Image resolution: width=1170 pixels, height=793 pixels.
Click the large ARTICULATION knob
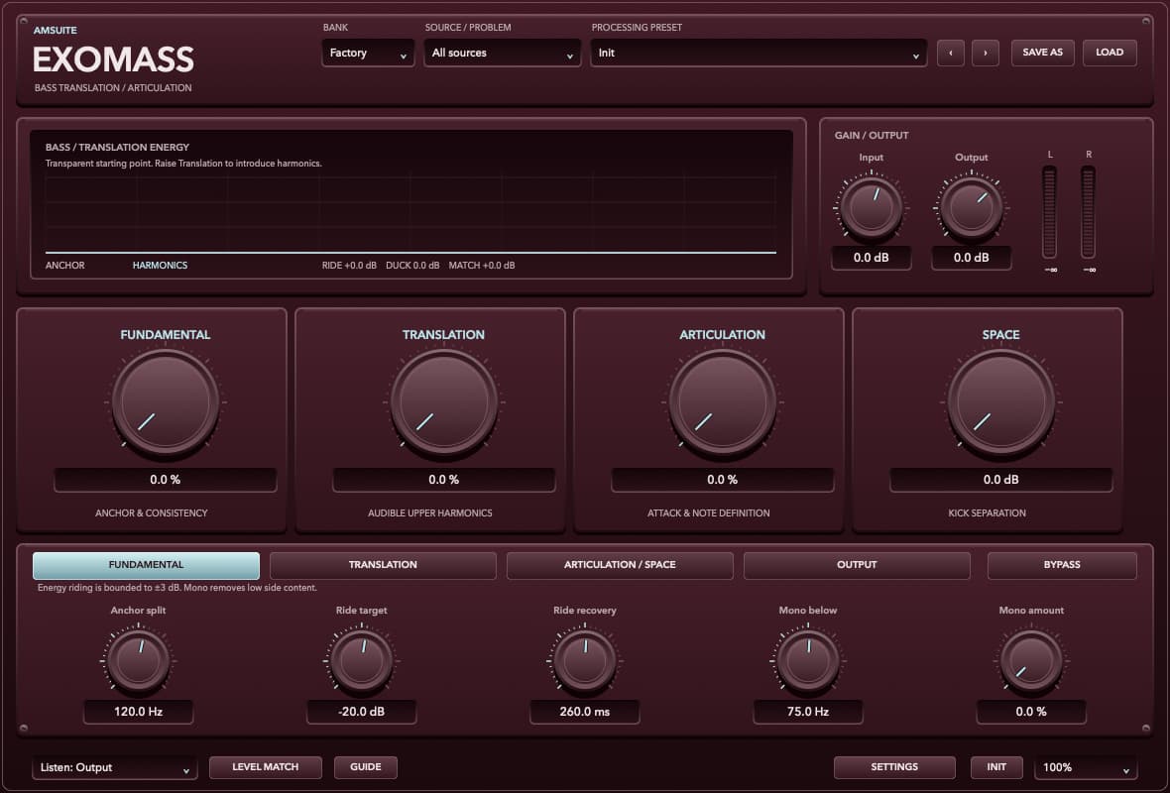(x=722, y=402)
